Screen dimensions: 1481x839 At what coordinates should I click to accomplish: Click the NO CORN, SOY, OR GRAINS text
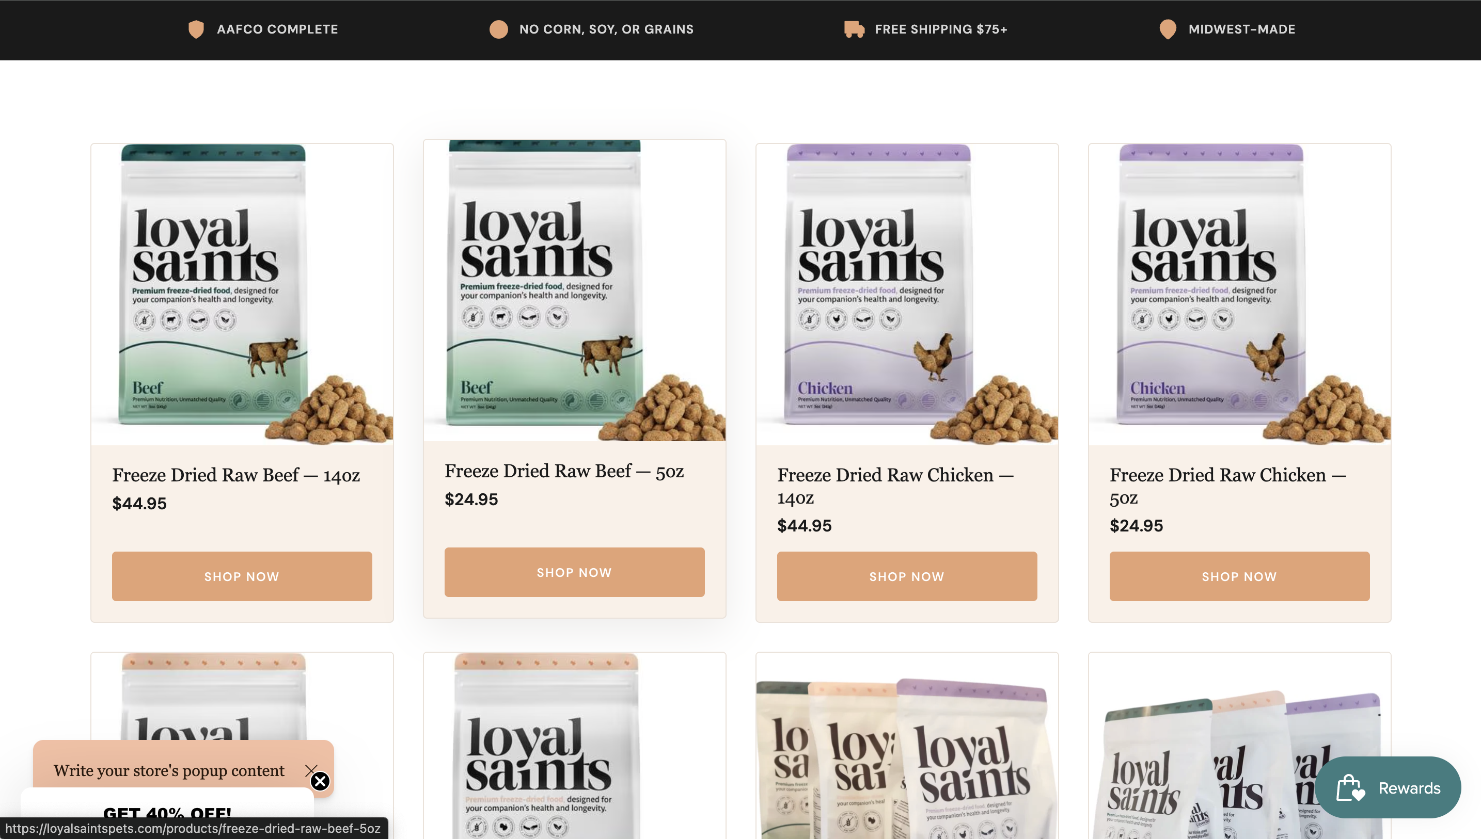point(606,29)
